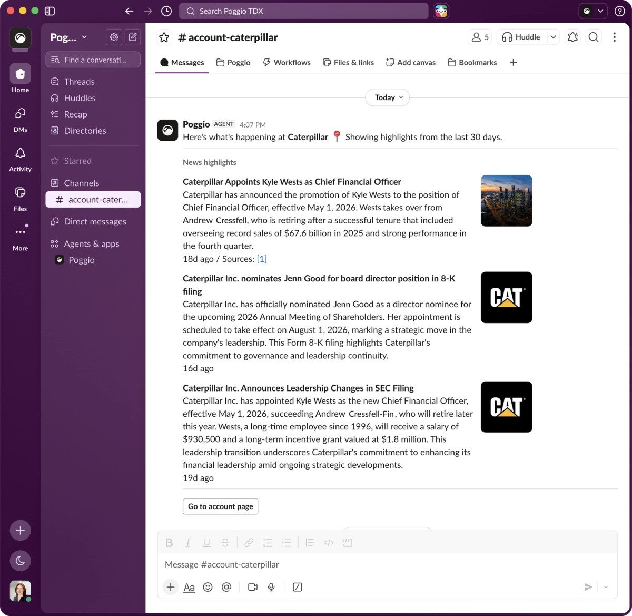The width and height of the screenshot is (632, 616).
Task: Open More in the left rail
Action: pos(21,238)
